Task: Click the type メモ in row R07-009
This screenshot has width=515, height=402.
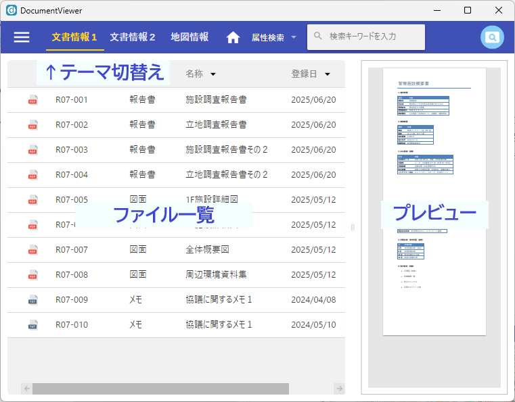Action: tap(135, 300)
